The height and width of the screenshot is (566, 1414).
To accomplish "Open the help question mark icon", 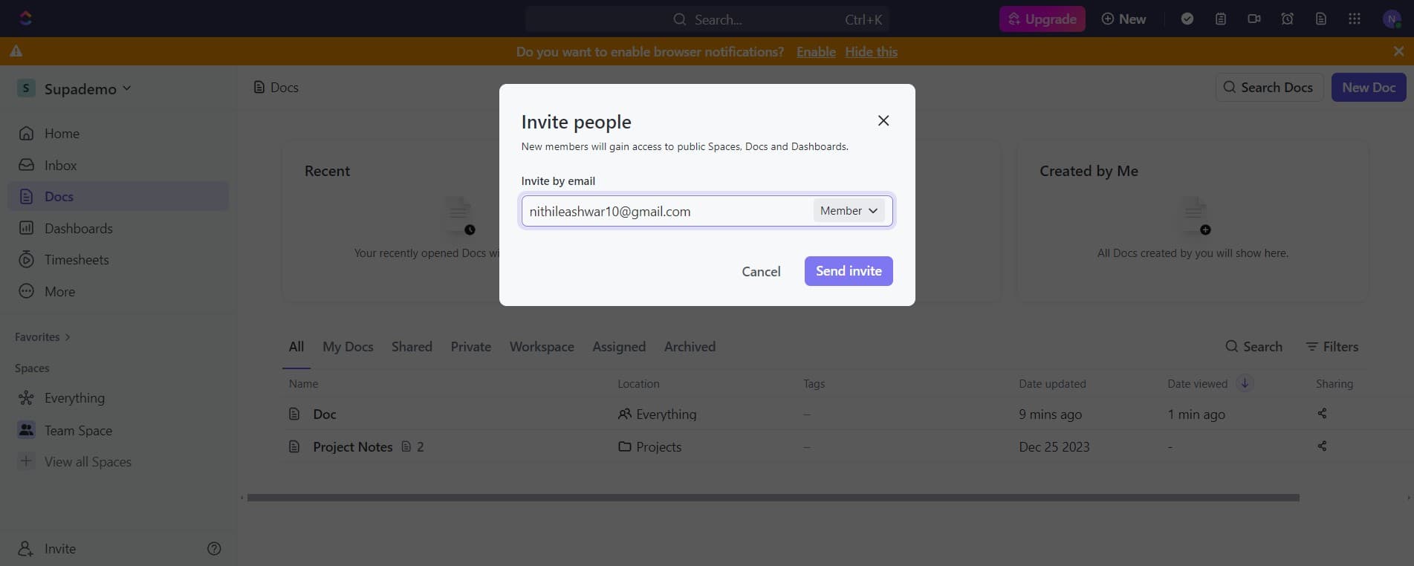I will (x=214, y=548).
